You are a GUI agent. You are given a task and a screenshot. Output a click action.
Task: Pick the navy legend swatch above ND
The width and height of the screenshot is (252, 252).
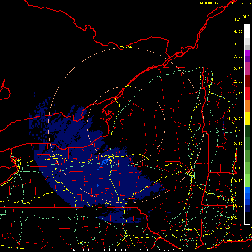click(247, 208)
